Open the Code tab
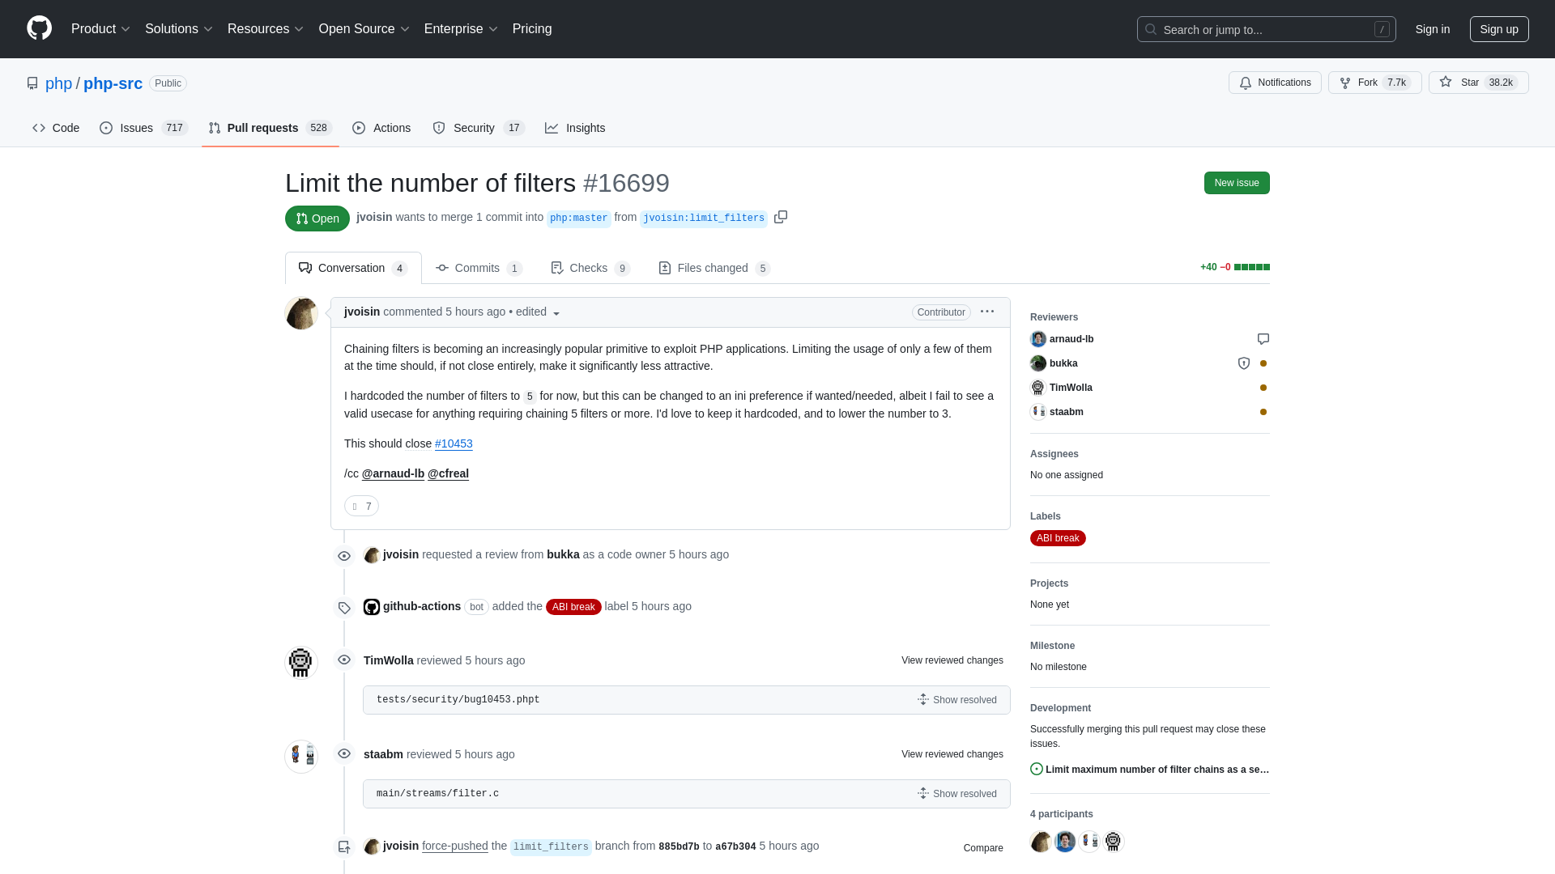This screenshot has width=1555, height=874. coord(56,128)
